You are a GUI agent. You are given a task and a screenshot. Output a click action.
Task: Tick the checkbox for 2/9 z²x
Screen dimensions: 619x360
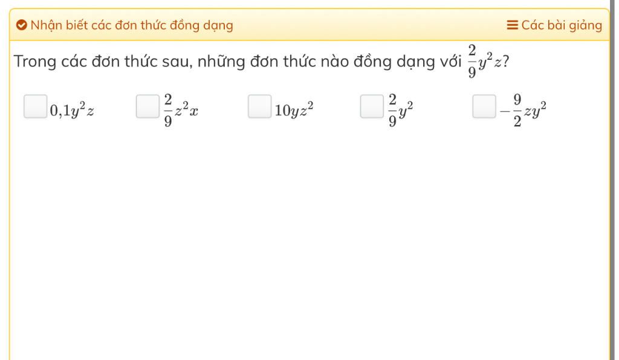coord(147,106)
